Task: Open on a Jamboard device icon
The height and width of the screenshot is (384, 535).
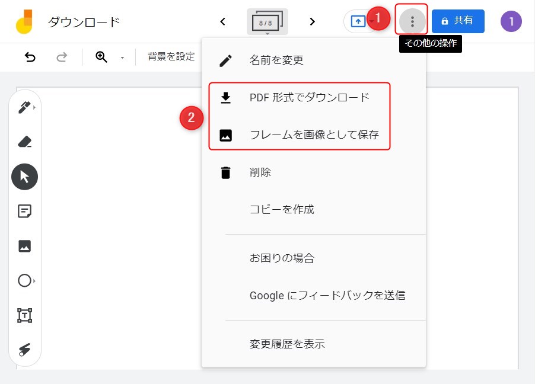Action: pos(358,21)
